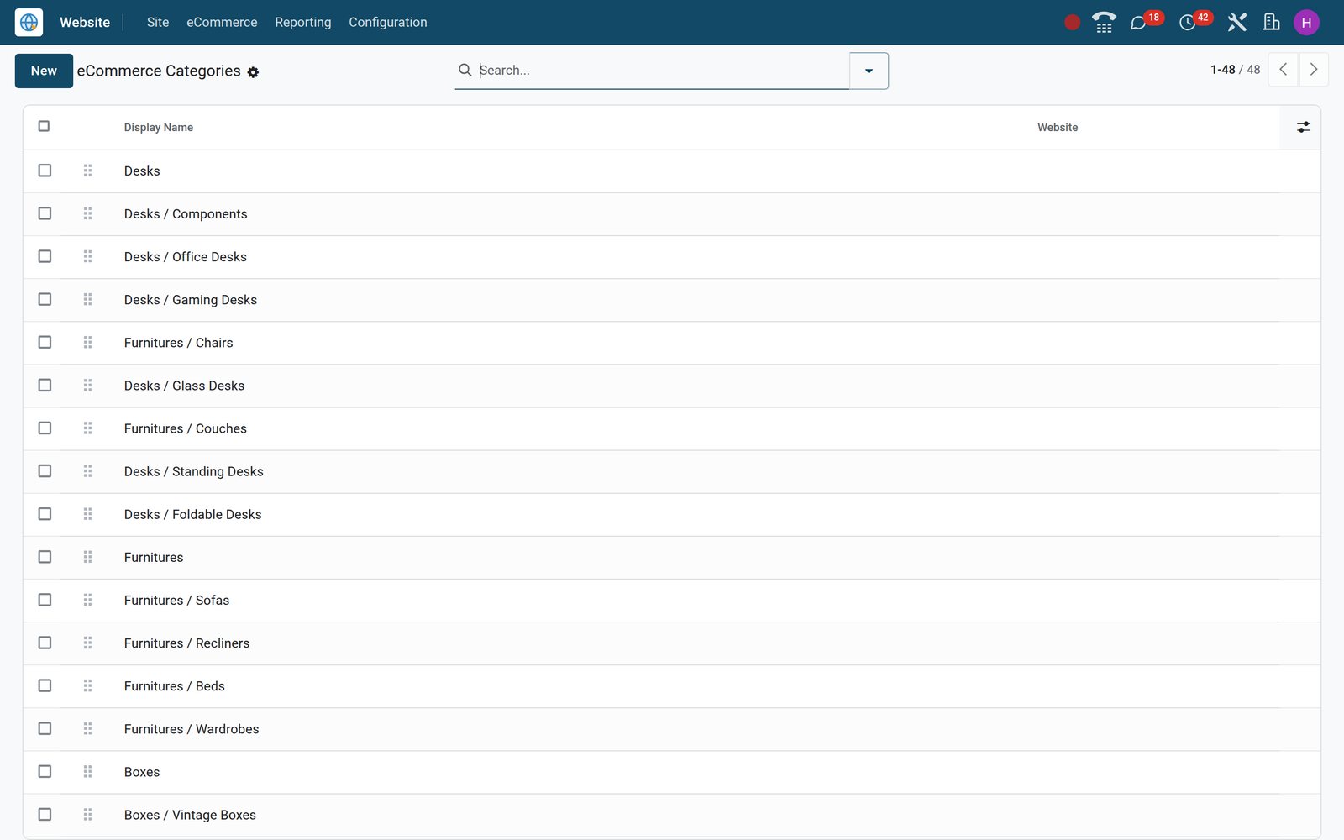Grab the drag handle for Desks / Foldable Desks
The image size is (1344, 840).
pyautogui.click(x=87, y=513)
